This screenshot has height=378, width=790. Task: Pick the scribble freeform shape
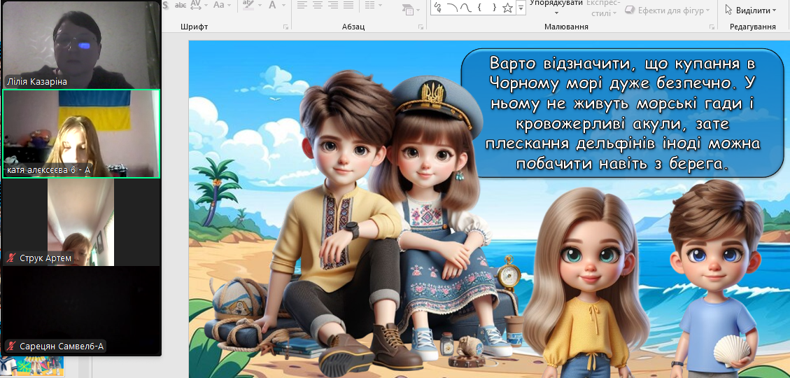438,8
